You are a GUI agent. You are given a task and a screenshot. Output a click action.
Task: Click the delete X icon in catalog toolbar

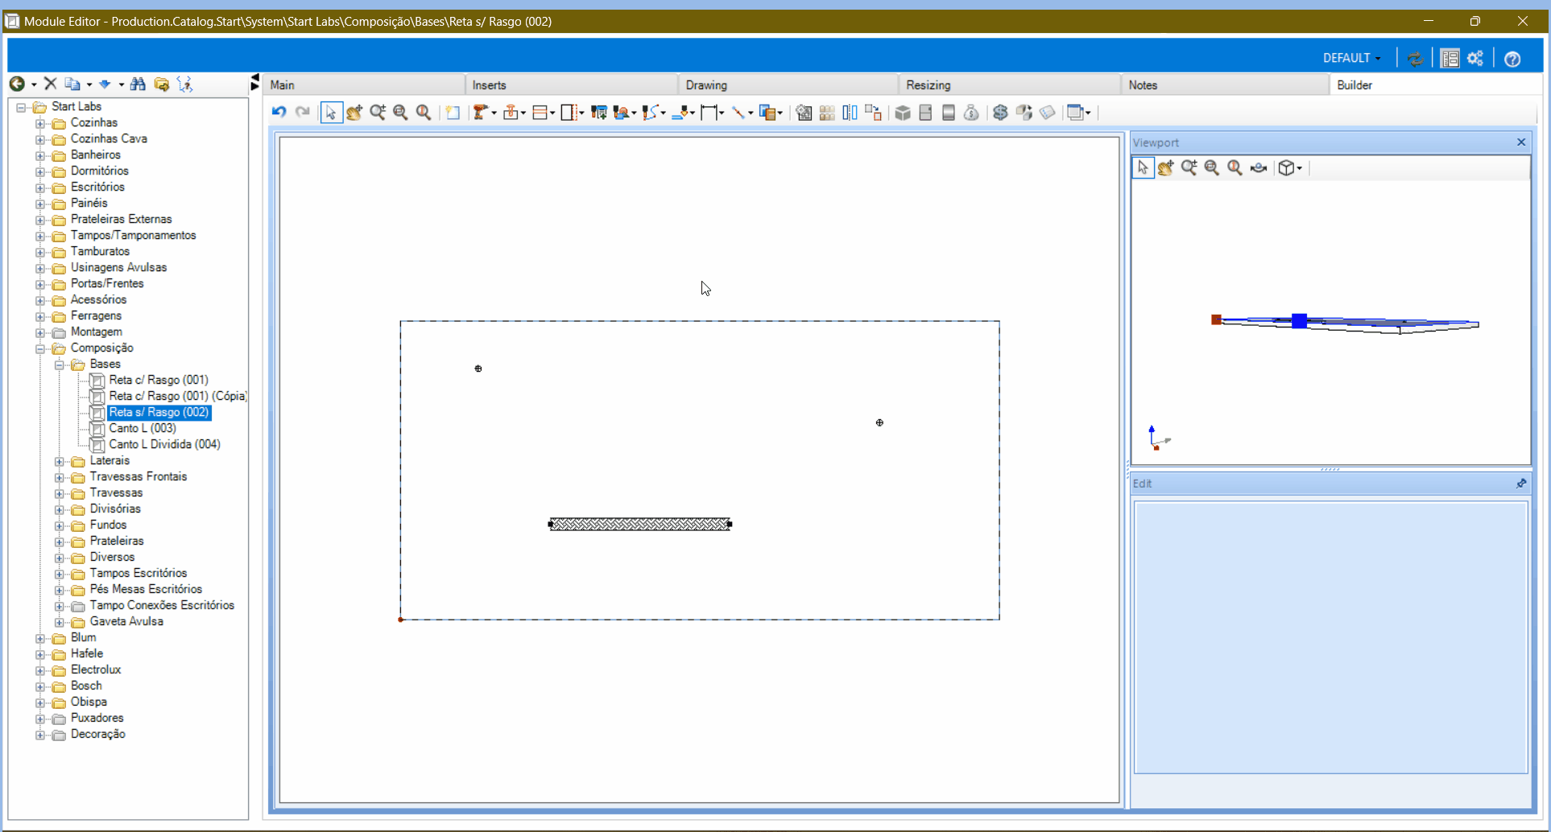pos(51,84)
